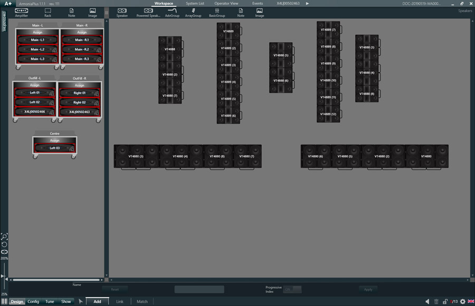Click the zoom-to-fit magnifier icon
475x306 pixels.
(x=4, y=236)
